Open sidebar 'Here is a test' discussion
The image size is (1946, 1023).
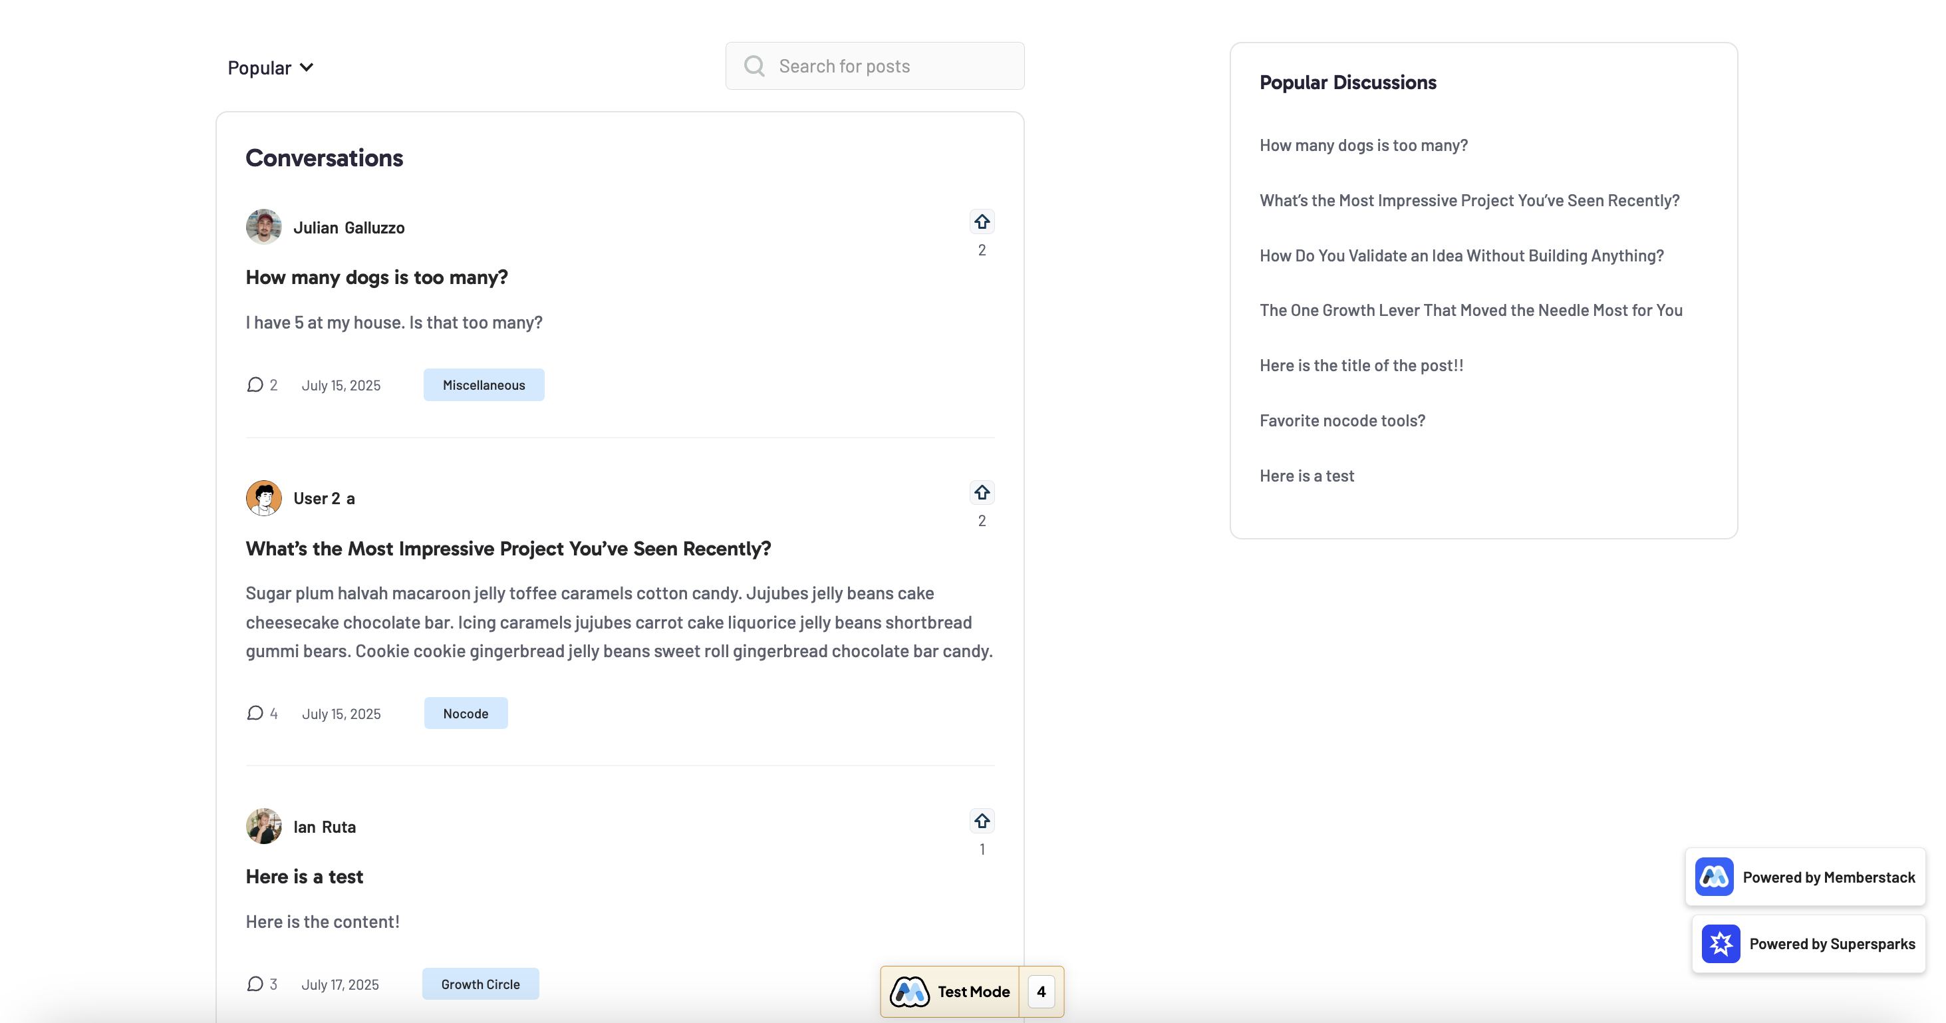(x=1306, y=475)
